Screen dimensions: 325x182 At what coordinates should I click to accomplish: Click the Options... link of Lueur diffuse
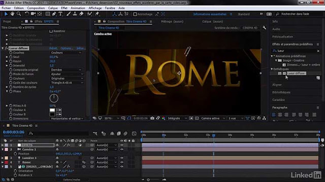pyautogui.click(x=67, y=49)
